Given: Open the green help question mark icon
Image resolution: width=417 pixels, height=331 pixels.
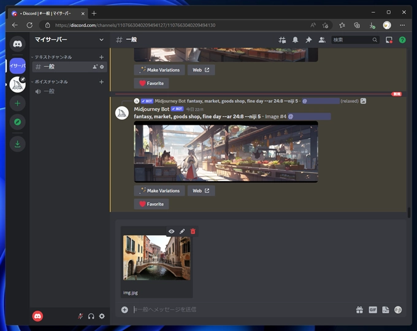Looking at the screenshot, I should point(402,40).
